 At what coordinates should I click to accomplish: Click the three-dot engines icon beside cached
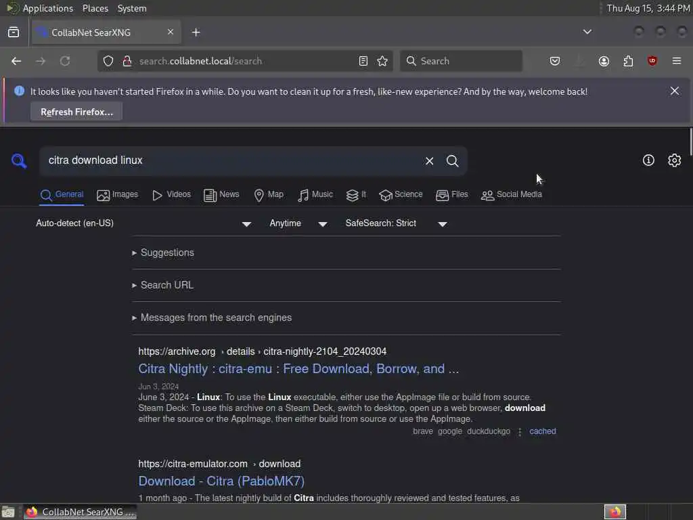click(x=520, y=431)
